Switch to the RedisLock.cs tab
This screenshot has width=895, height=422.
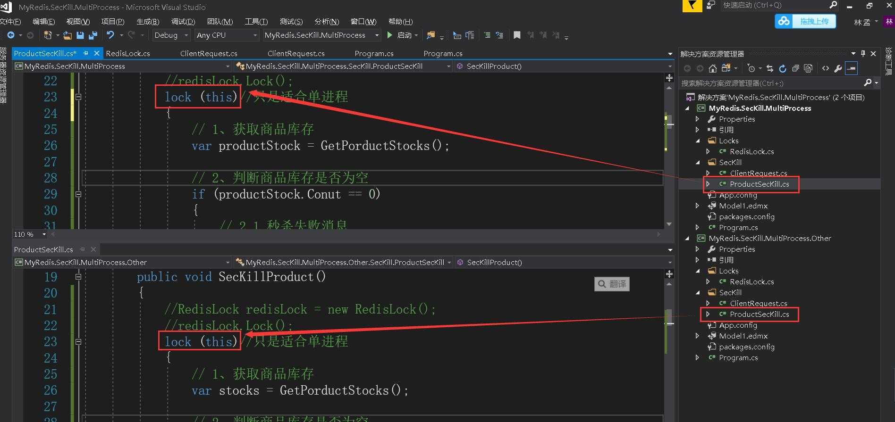point(128,54)
